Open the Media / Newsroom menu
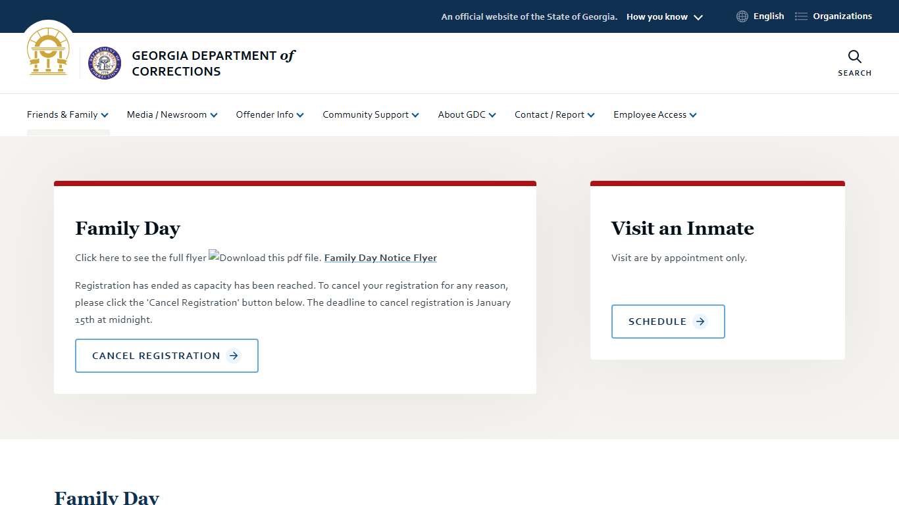The image size is (899, 505). [172, 114]
